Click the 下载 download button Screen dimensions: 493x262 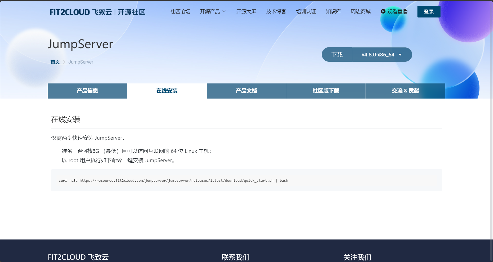coord(337,54)
